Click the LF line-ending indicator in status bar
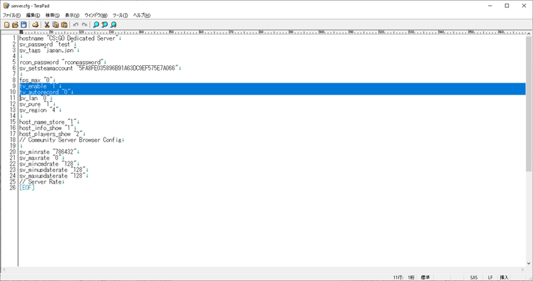Viewport: 533px width, 281px height. [x=490, y=277]
